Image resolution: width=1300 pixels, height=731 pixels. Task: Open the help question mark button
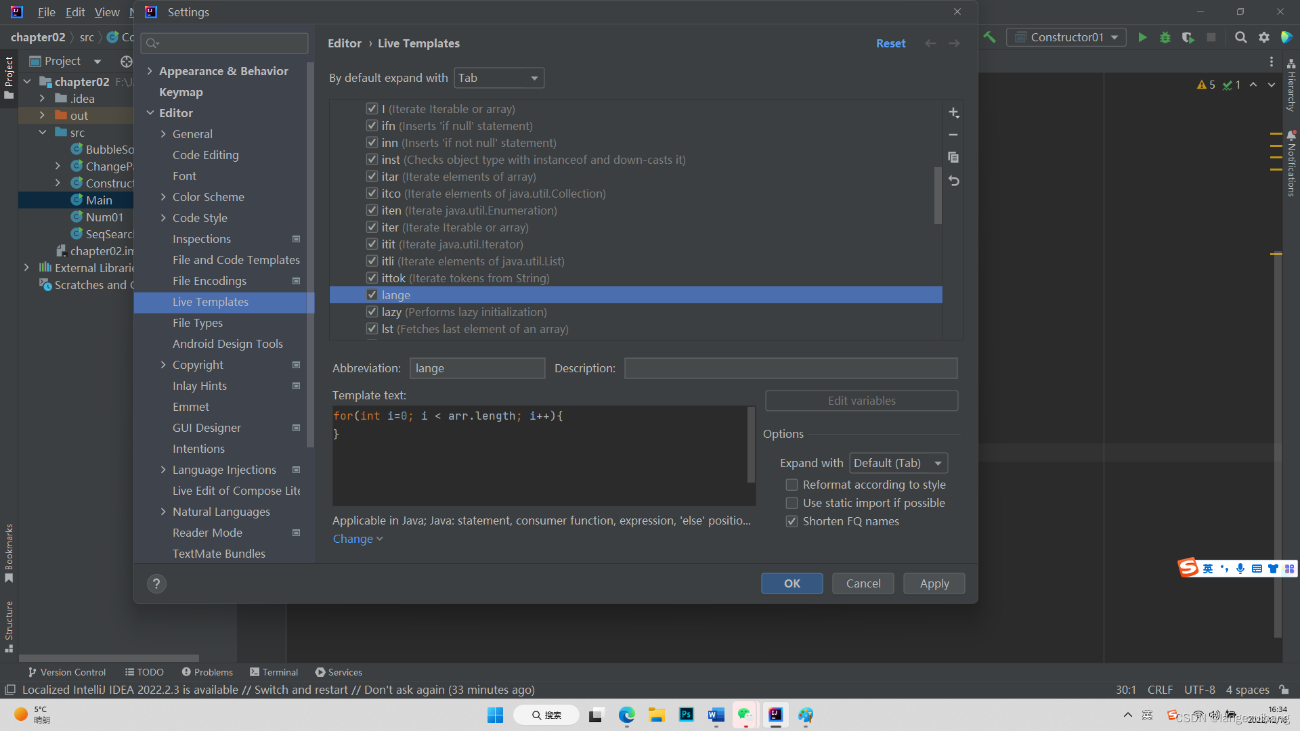tap(156, 583)
